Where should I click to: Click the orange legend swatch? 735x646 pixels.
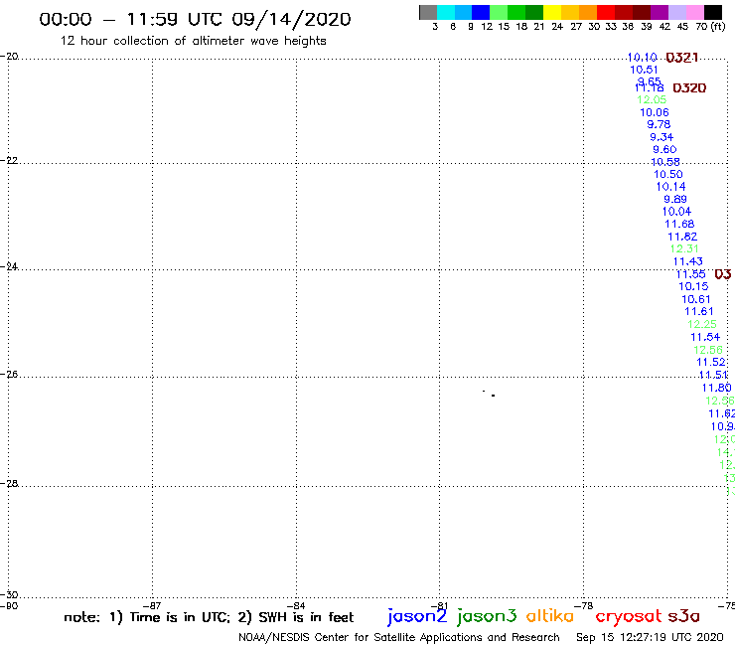tap(588, 12)
